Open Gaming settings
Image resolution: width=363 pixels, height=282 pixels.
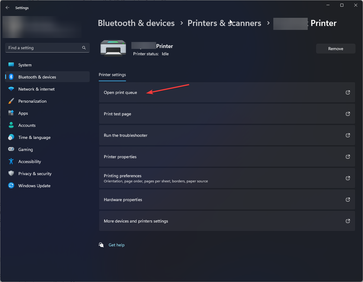click(47, 149)
